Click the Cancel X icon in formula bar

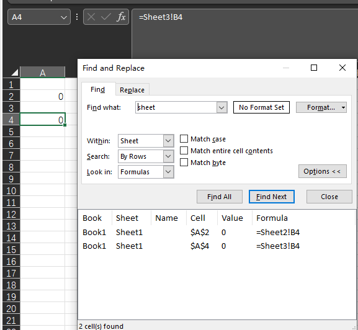[x=91, y=17]
